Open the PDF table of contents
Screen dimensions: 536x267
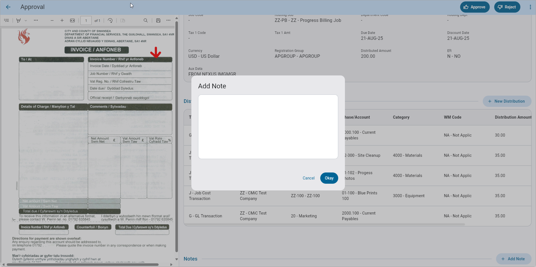(6, 20)
